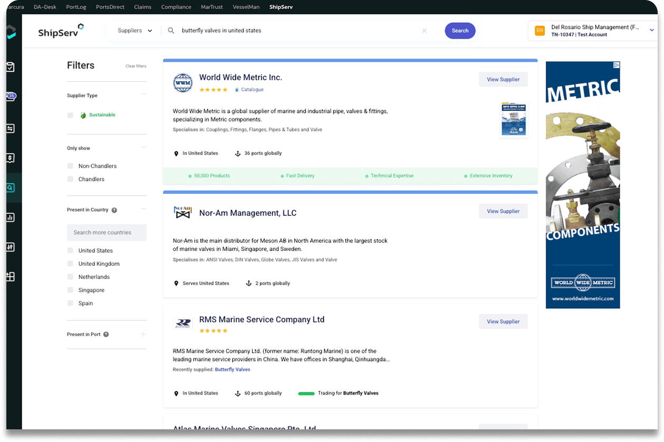
Task: Click the ShipServ hexagon logo in sidebar
Action: [11, 32]
